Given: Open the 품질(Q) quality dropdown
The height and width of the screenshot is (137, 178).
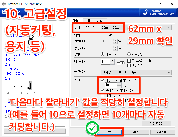Looking at the screenshot, I should [136, 72].
